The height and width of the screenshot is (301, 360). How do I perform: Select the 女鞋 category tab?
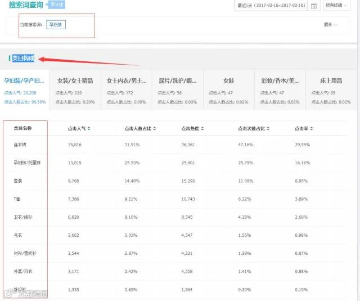(x=229, y=91)
